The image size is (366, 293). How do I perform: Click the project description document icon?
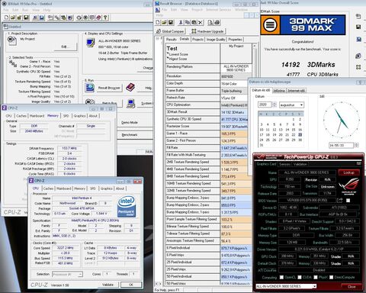11,40
